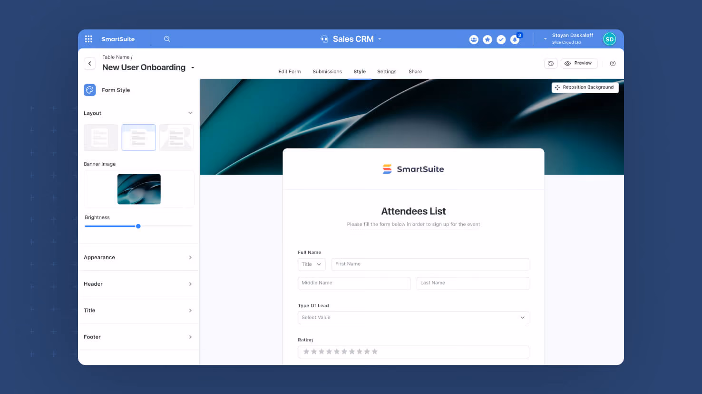Image resolution: width=702 pixels, height=394 pixels.
Task: Open help question mark icon
Action: pyautogui.click(x=613, y=63)
